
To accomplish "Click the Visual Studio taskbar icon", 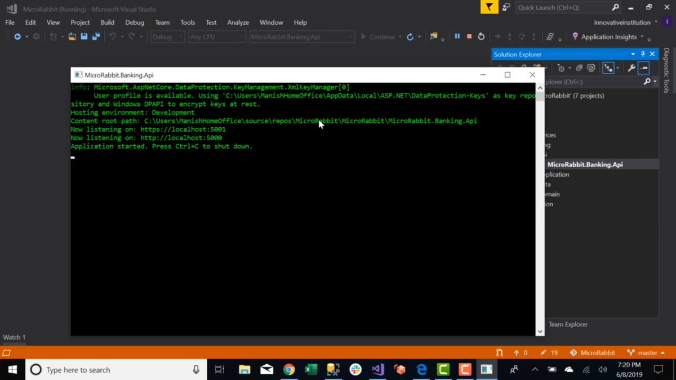I will [x=377, y=370].
